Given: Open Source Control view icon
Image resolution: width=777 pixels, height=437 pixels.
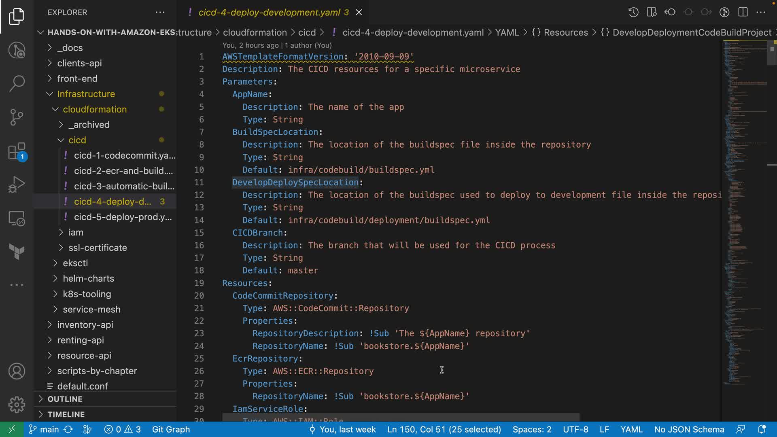Looking at the screenshot, I should pyautogui.click(x=17, y=117).
